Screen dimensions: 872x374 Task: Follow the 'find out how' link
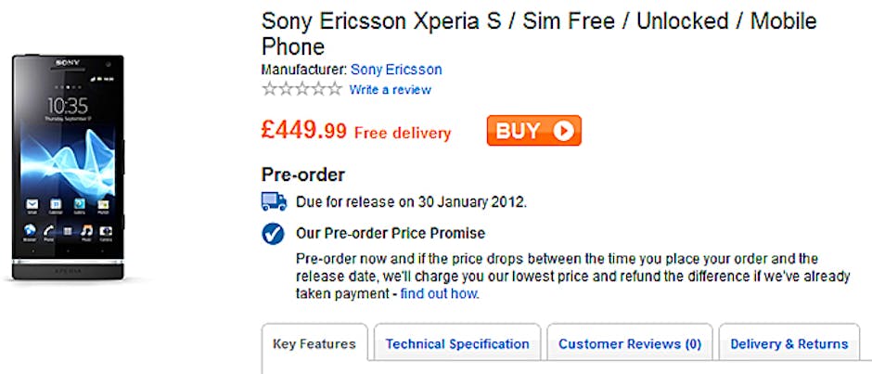pyautogui.click(x=439, y=293)
